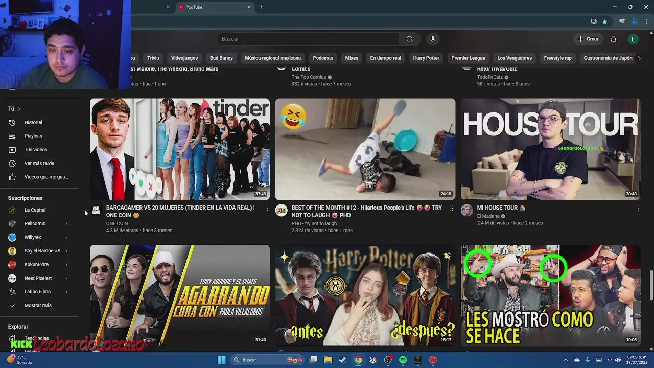Open the notifications bell

613,39
